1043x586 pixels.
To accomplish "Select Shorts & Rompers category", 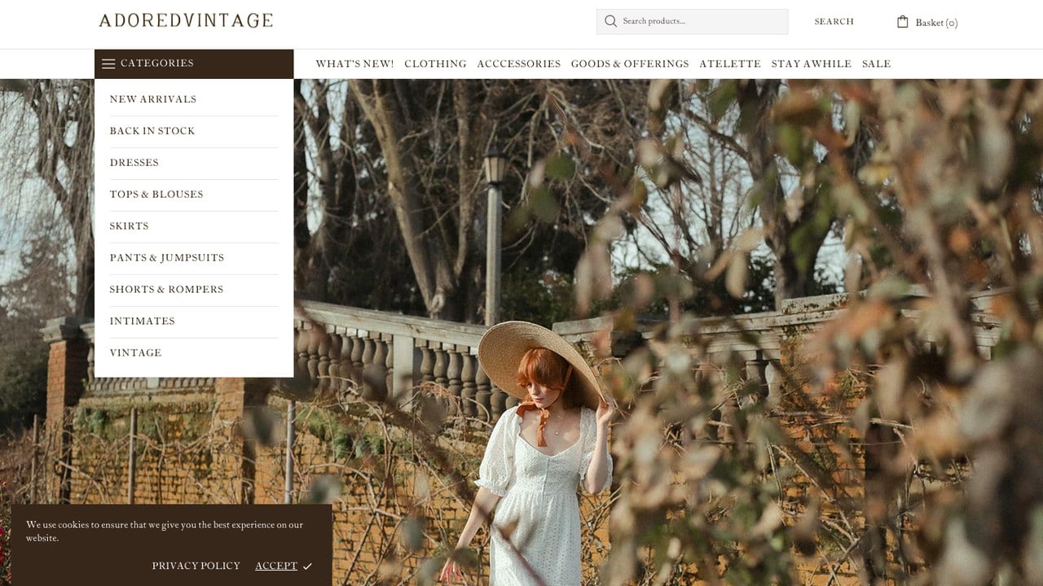I will tap(166, 290).
